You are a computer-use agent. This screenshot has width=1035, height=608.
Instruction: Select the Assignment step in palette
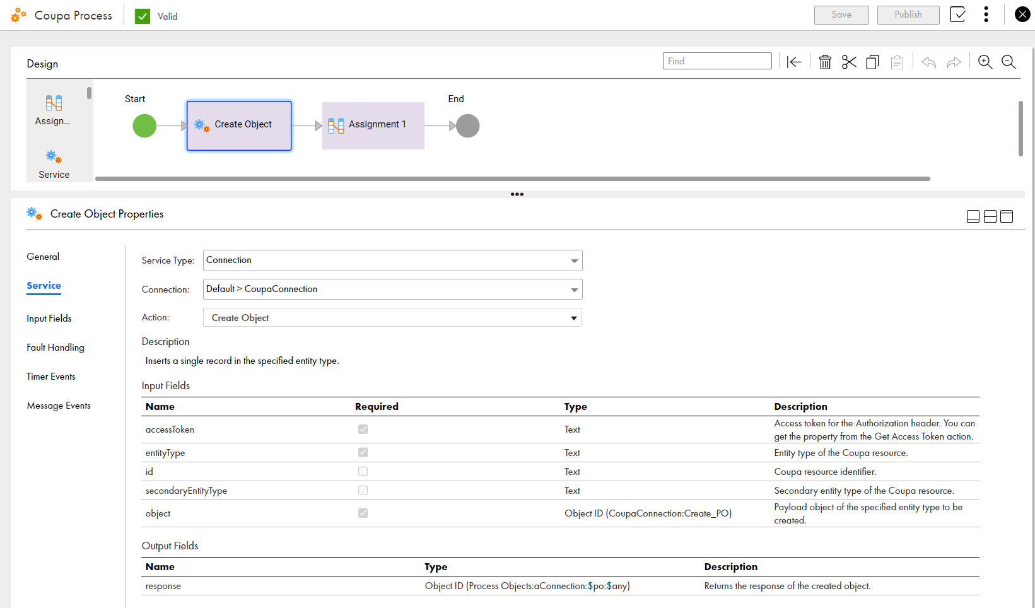tap(53, 110)
